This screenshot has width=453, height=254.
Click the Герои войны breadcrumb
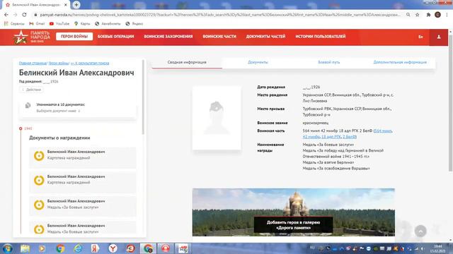59,63
